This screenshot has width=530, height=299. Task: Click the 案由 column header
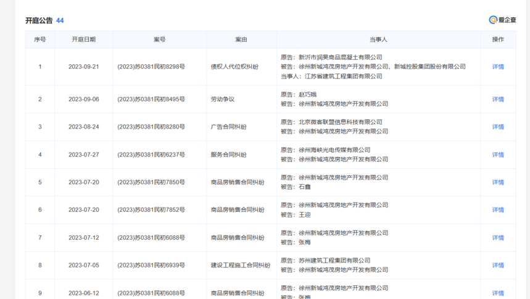click(x=241, y=40)
